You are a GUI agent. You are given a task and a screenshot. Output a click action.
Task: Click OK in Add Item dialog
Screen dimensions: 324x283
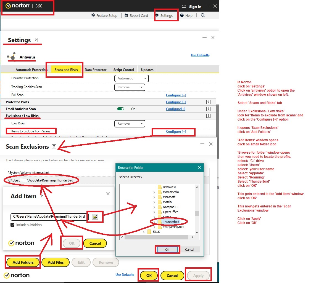[x=72, y=243]
